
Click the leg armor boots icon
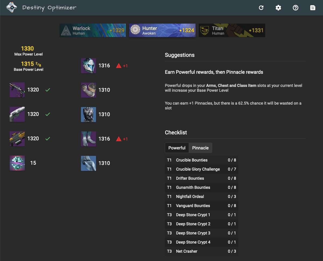(x=88, y=139)
